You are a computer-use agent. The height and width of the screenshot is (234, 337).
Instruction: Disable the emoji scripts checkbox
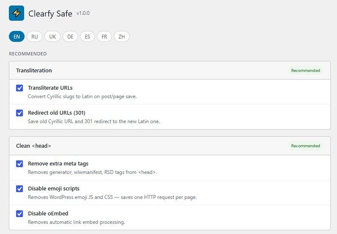19,189
